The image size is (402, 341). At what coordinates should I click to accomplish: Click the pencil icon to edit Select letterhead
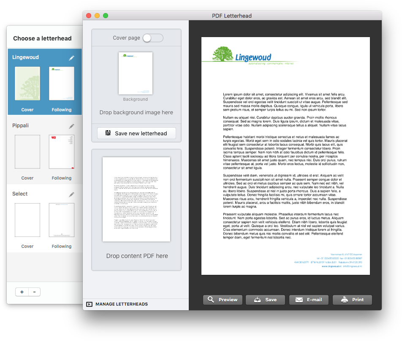coord(71,194)
